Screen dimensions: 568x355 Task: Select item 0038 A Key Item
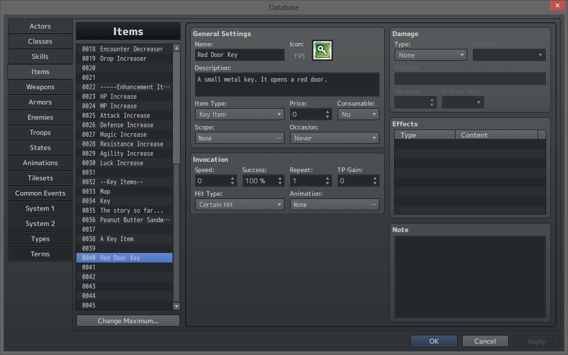124,239
